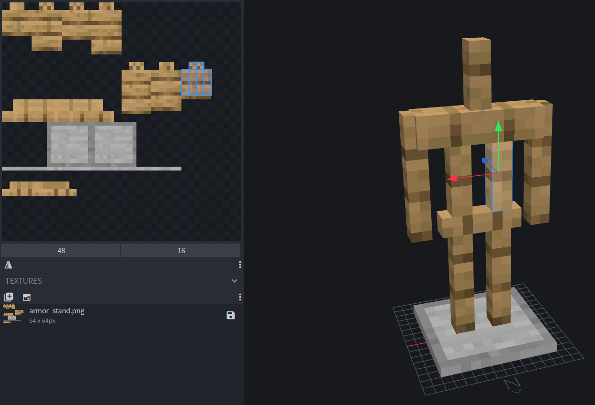Collapse the TEXTURES panel chevron
595x405 pixels.
pyautogui.click(x=235, y=281)
